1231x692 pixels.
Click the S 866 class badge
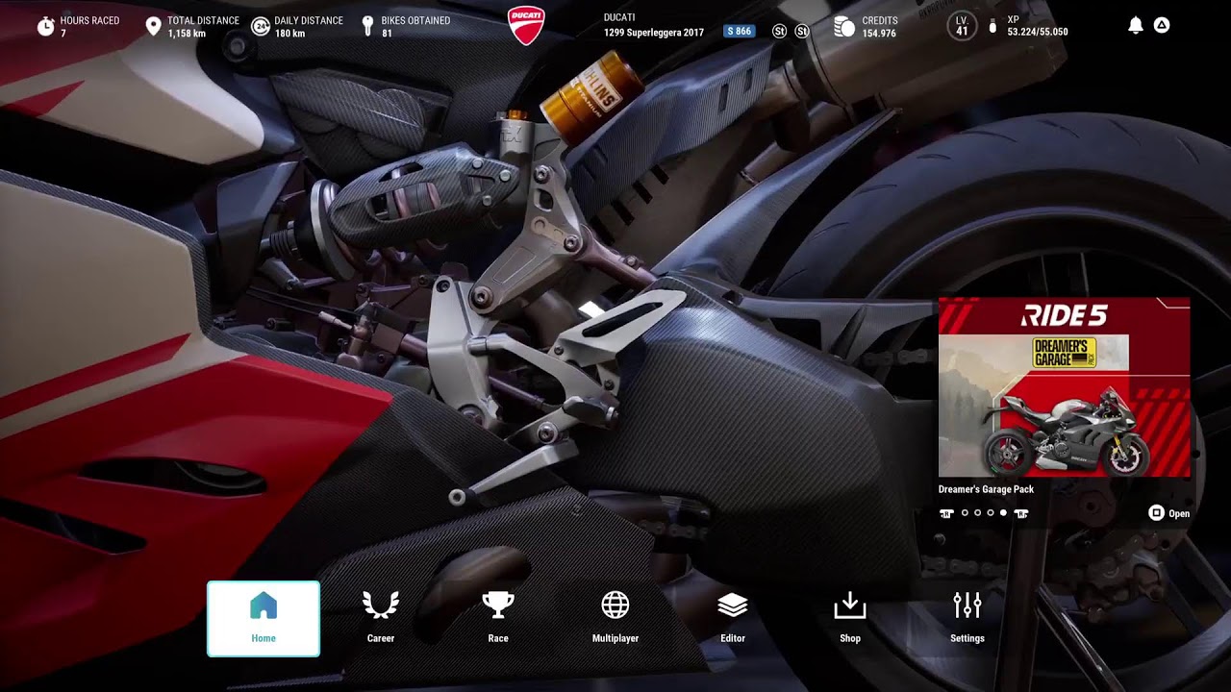[740, 32]
